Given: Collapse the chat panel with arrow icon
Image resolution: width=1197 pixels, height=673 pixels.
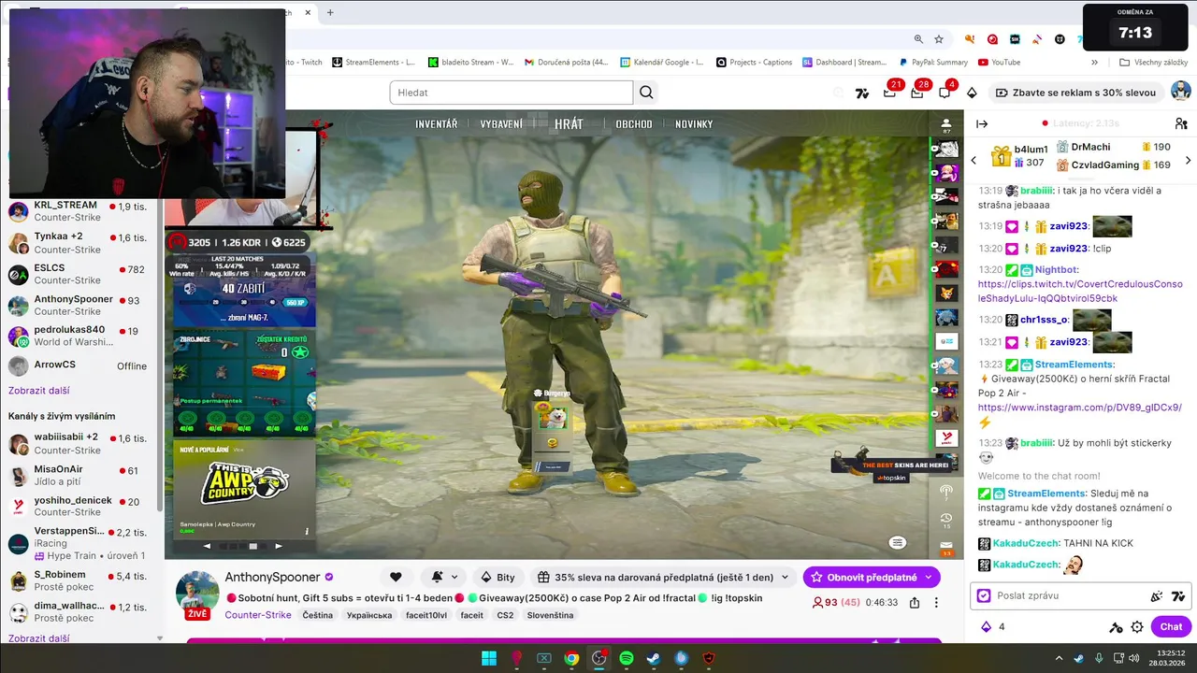Looking at the screenshot, I should click(982, 123).
